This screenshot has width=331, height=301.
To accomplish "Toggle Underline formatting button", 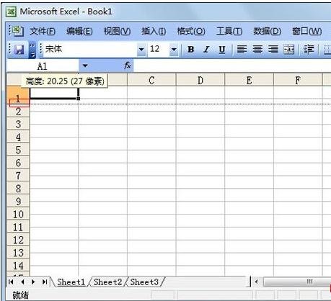I will pos(222,50).
